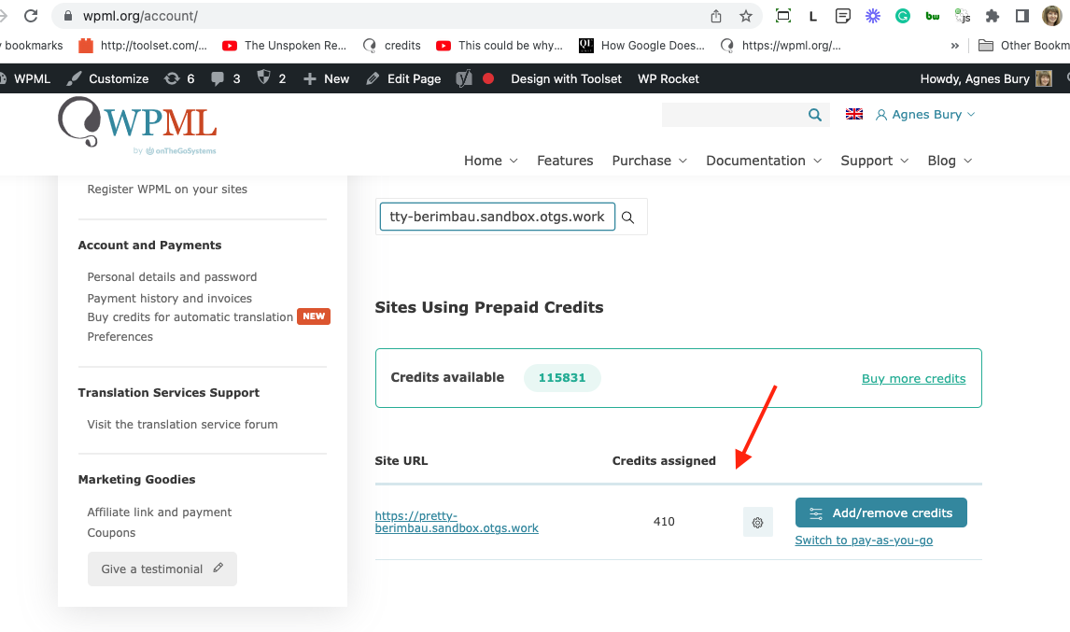The image size is (1070, 632).
Task: Open the Features page
Action: tap(565, 161)
